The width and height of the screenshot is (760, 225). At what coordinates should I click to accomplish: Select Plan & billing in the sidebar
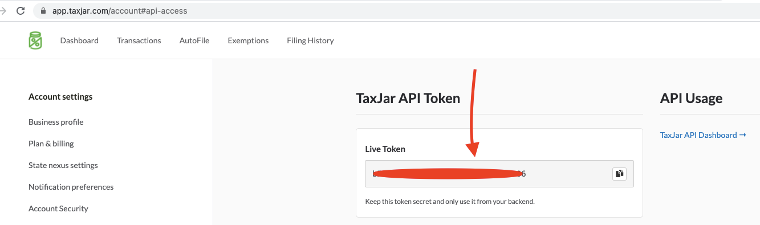[51, 144]
